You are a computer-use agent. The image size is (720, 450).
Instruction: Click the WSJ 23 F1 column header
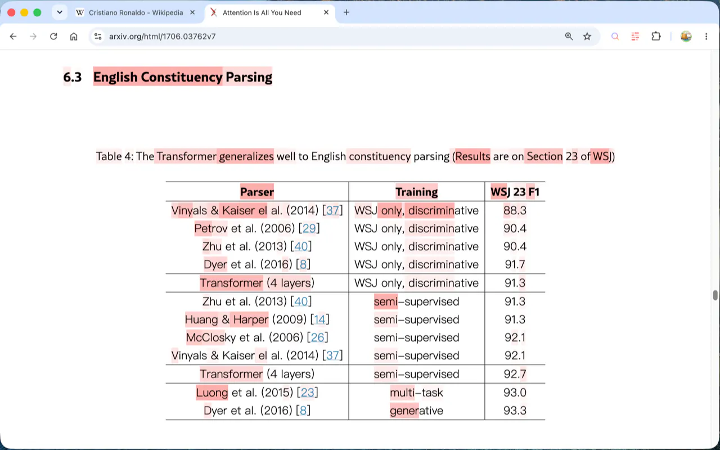click(x=515, y=192)
